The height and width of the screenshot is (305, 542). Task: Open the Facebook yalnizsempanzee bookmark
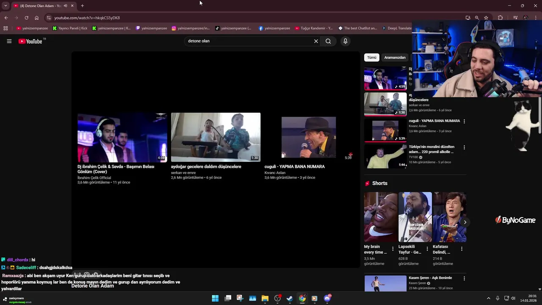(x=274, y=28)
